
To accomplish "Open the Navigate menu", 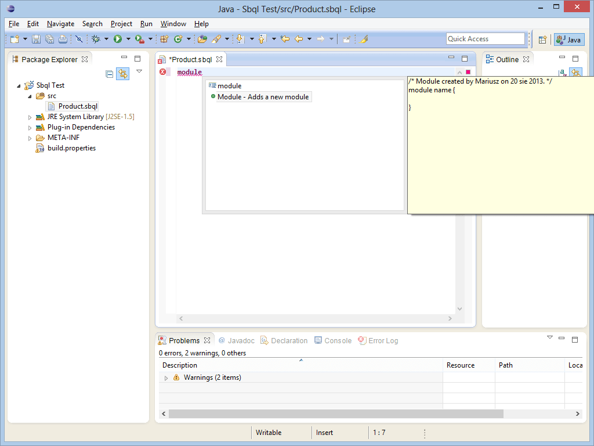I will tap(60, 23).
